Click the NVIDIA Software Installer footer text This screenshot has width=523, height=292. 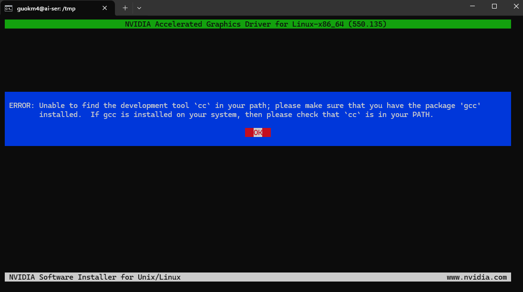point(95,277)
